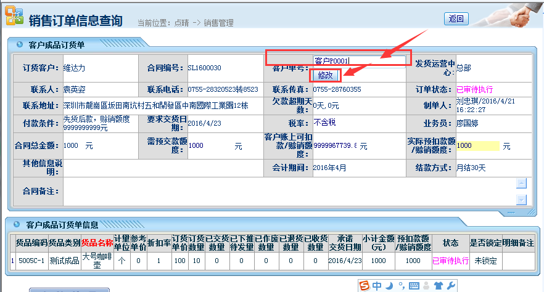
Task: Toggle the 中 Chinese/English mode on IME bar
Action: pyautogui.click(x=377, y=286)
